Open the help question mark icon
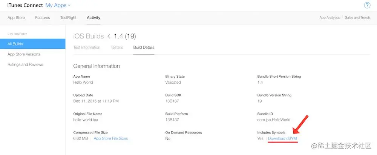This screenshot has height=155, width=377. [367, 5]
